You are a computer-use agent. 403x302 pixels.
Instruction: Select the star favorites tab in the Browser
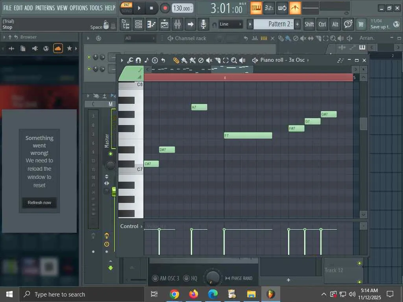coord(69,48)
